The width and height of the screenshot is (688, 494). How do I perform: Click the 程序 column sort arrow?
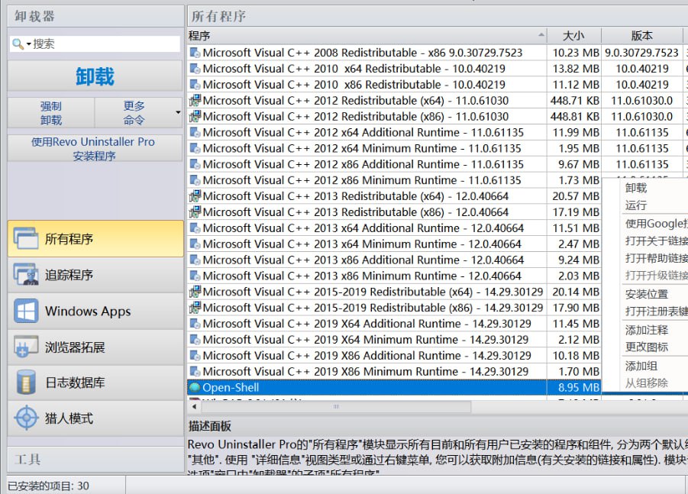click(541, 34)
